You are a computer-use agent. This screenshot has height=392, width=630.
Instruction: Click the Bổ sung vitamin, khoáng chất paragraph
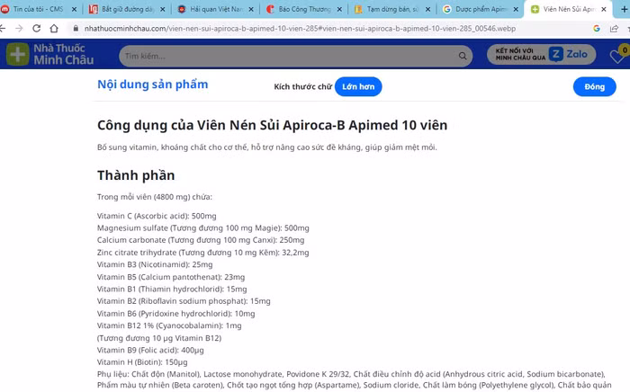pos(266,147)
